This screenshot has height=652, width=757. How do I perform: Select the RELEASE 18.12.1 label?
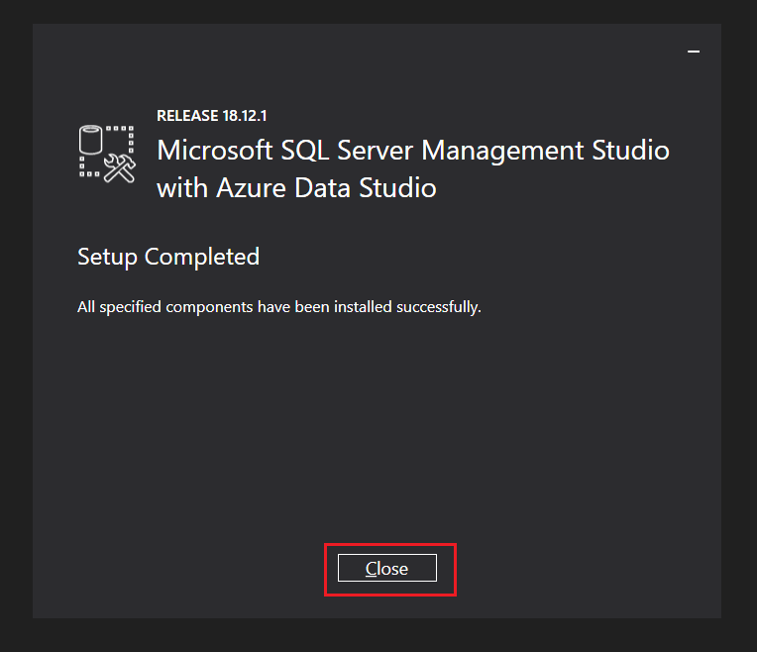coord(212,115)
